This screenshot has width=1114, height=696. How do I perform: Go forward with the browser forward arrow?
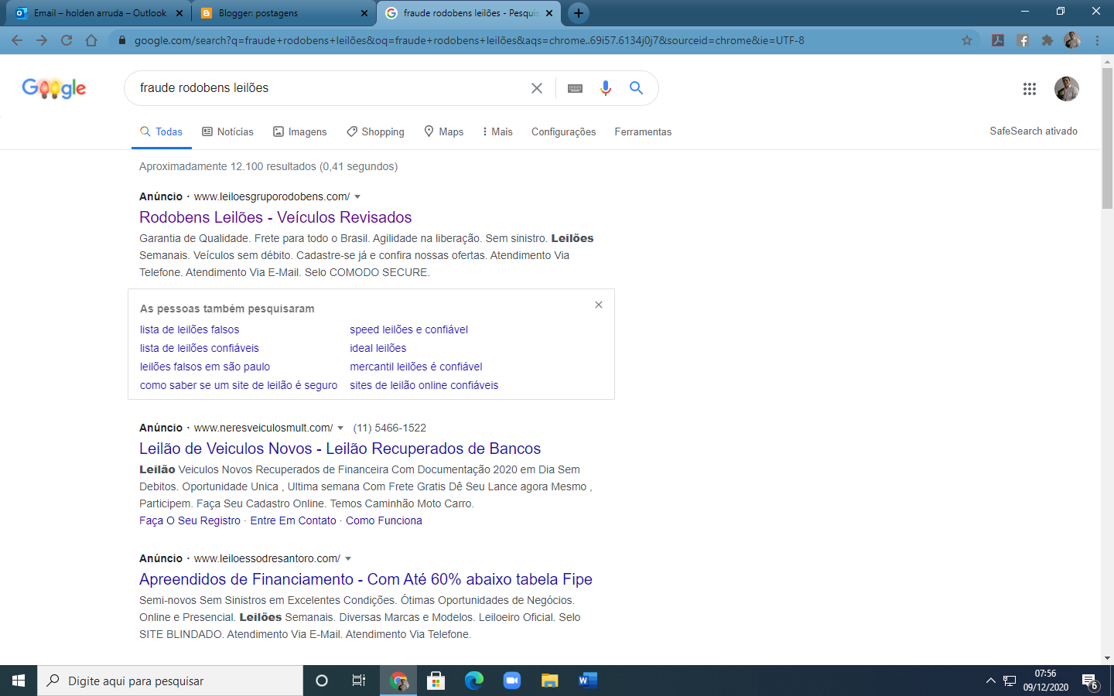coord(42,40)
